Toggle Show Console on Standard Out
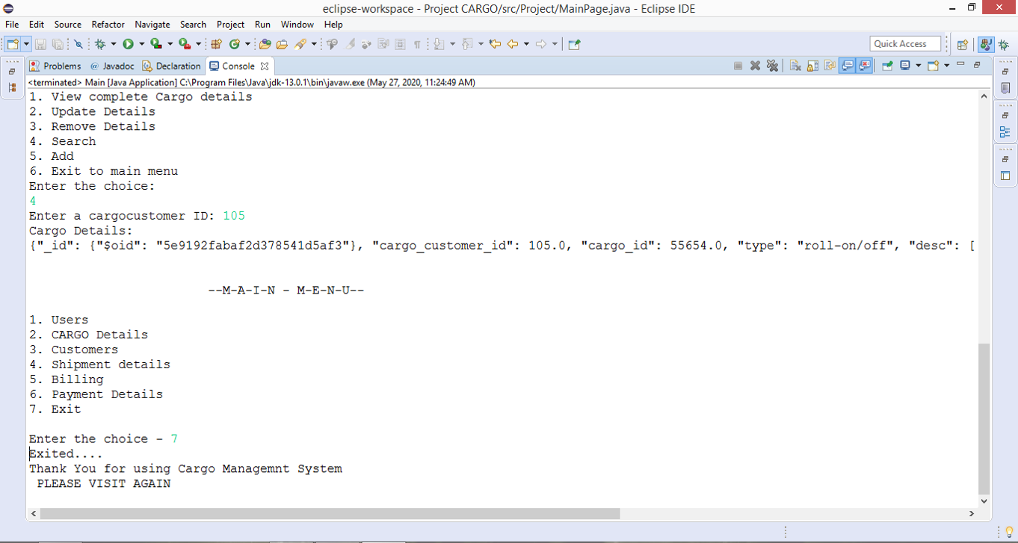 [847, 66]
